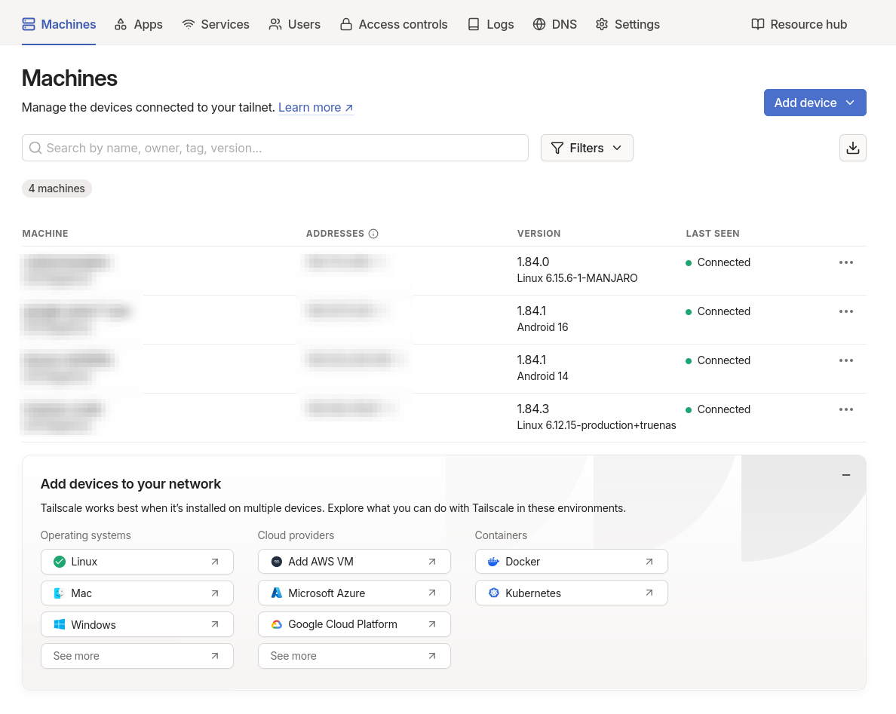Click Connected status of Manjaro machine
The height and width of the screenshot is (714, 896).
[x=718, y=262]
